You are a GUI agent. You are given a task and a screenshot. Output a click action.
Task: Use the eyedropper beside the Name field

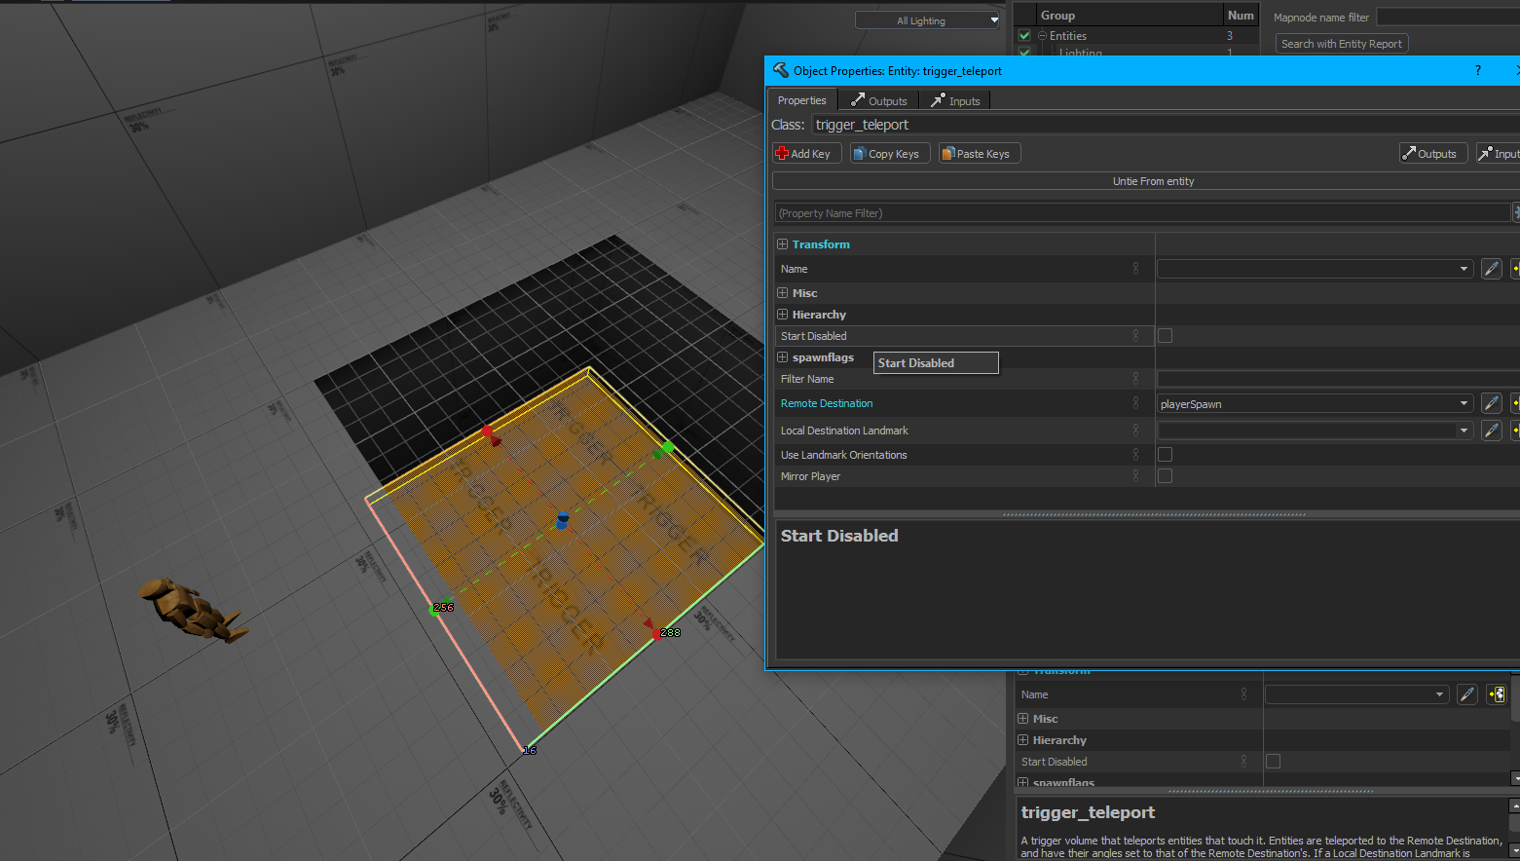pos(1492,269)
